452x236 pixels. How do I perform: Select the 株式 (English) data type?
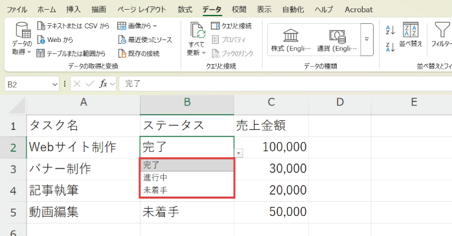291,40
